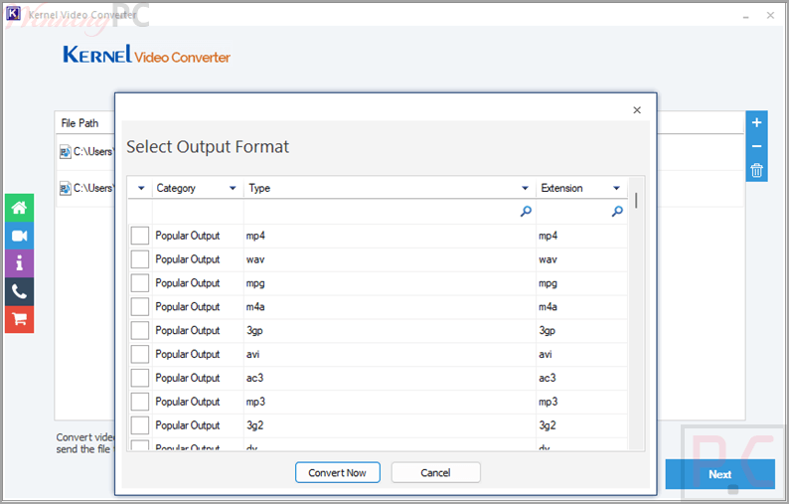789x504 pixels.
Task: Open the info sidebar icon
Action: 19,263
